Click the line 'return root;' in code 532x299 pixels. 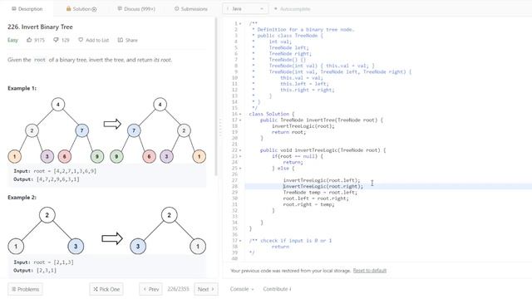(x=288, y=132)
